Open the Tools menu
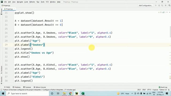 click(x=42, y=2)
